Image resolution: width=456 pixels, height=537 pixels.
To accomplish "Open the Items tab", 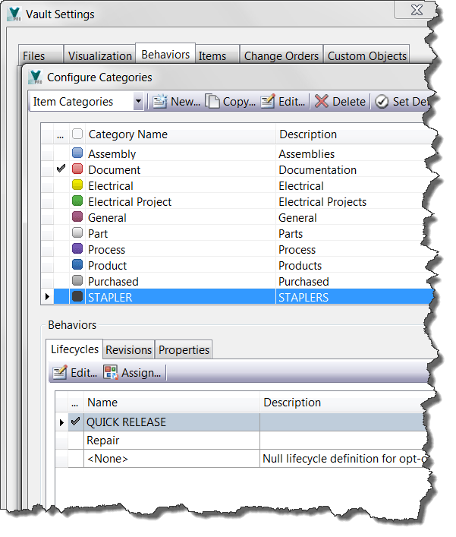I will (x=217, y=55).
